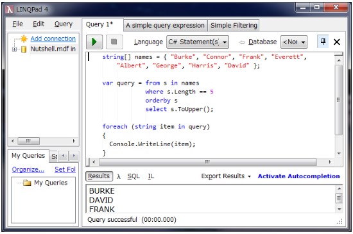Click select s.ToUpper(); code line
The height and width of the screenshot is (234, 353).
click(x=179, y=109)
